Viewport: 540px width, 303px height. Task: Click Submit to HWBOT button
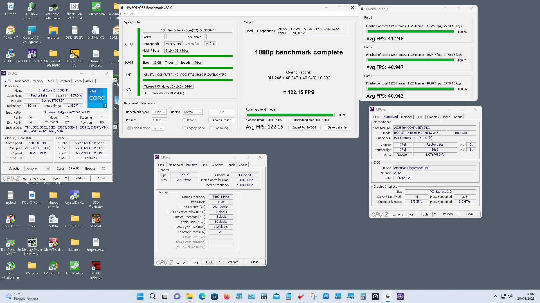click(x=304, y=127)
